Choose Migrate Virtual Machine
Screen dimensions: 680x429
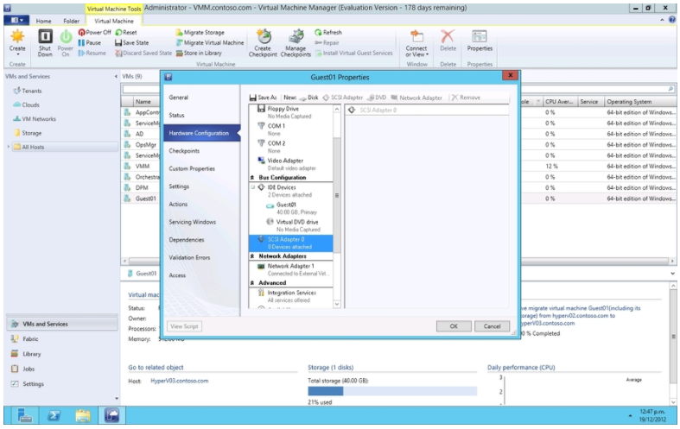coord(210,43)
